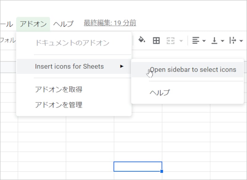Viewport: 247px width, 180px height.
Task: Click the horizontal align icon
Action: [195, 40]
